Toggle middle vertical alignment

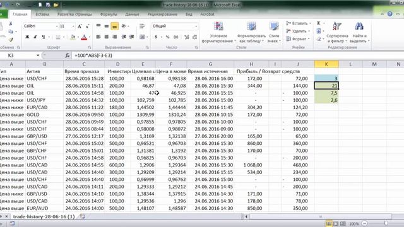pyautogui.click(x=107, y=26)
